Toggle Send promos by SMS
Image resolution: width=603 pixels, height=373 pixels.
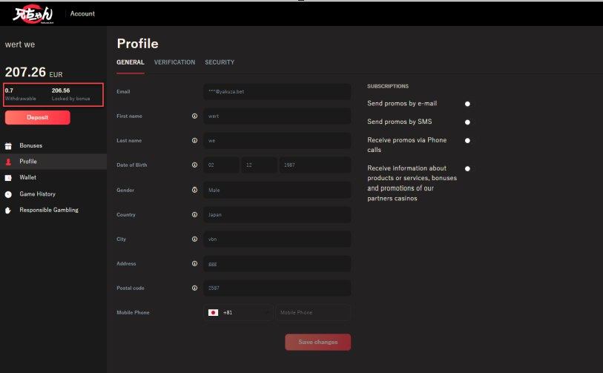tap(467, 122)
